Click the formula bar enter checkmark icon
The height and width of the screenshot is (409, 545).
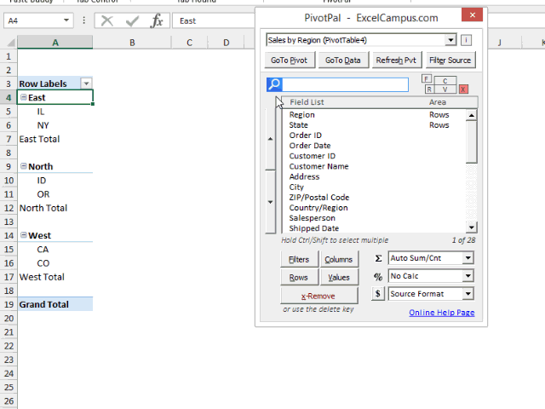(132, 20)
